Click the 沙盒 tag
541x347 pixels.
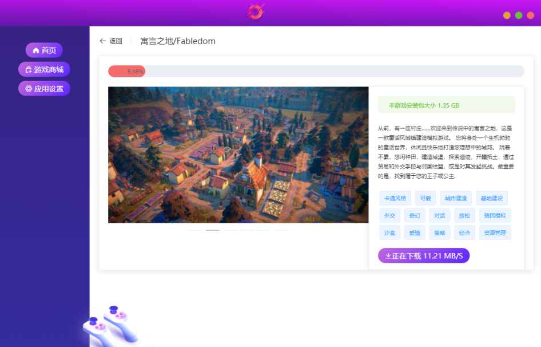(389, 232)
